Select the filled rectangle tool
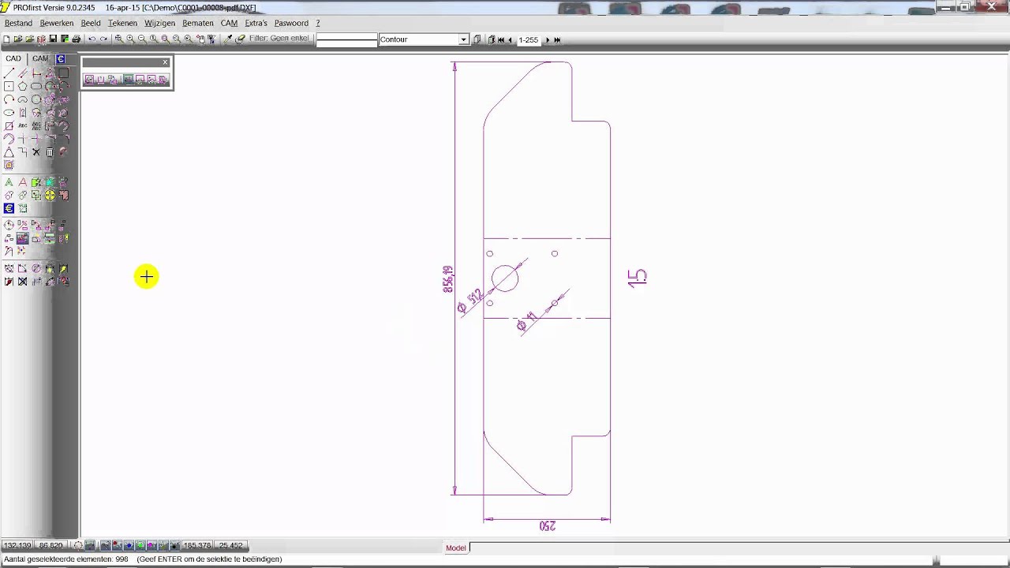The height and width of the screenshot is (568, 1010). pos(63,73)
